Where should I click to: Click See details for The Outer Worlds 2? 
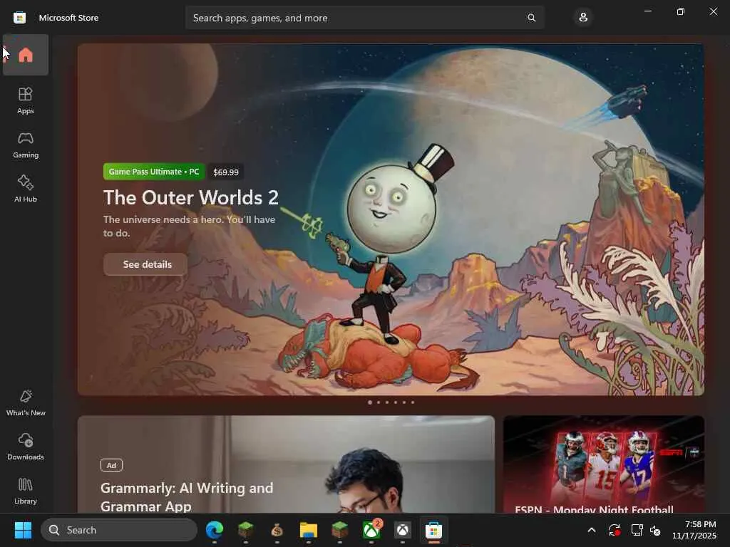coord(145,264)
